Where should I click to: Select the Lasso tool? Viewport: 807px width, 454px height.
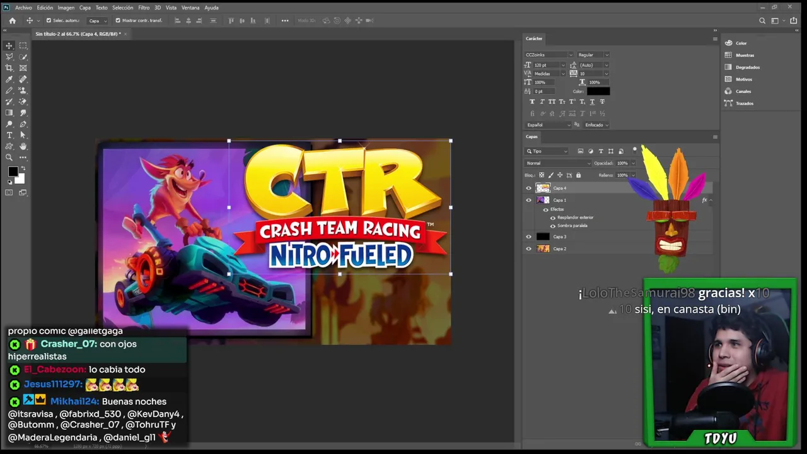(9, 57)
